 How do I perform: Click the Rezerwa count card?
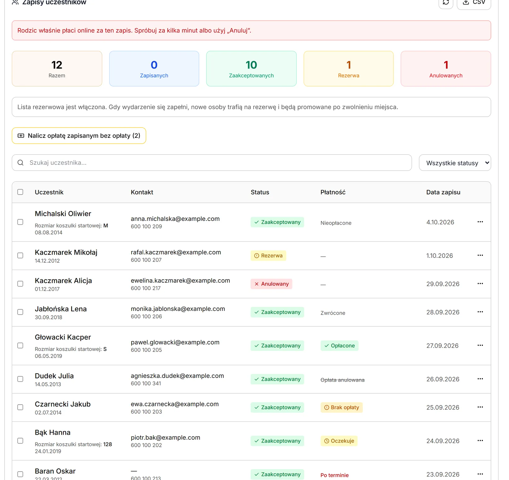[349, 69]
